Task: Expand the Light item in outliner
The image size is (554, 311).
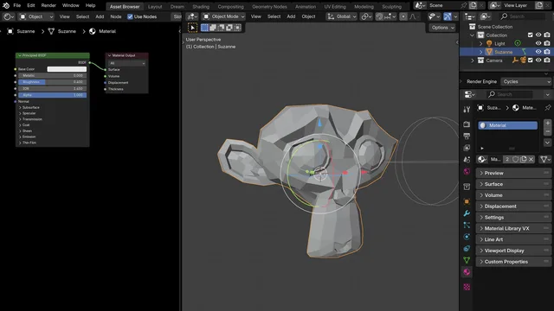Action: click(481, 43)
